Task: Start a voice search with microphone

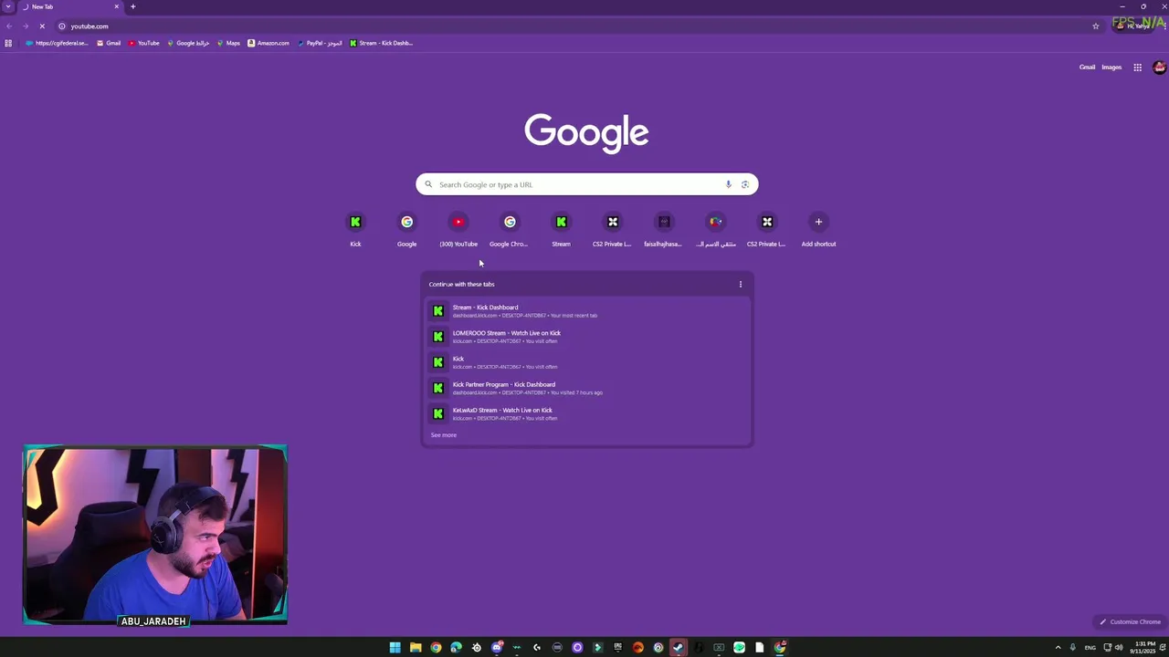Action: (x=728, y=184)
